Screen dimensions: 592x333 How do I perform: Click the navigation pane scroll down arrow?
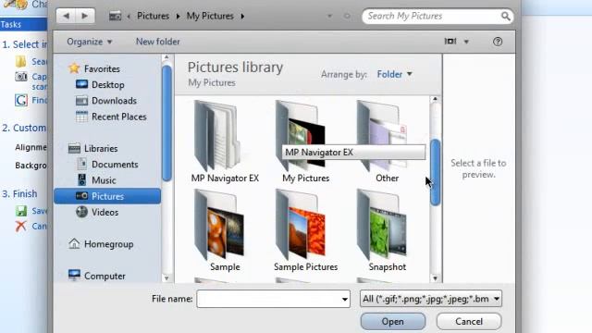[x=166, y=278]
